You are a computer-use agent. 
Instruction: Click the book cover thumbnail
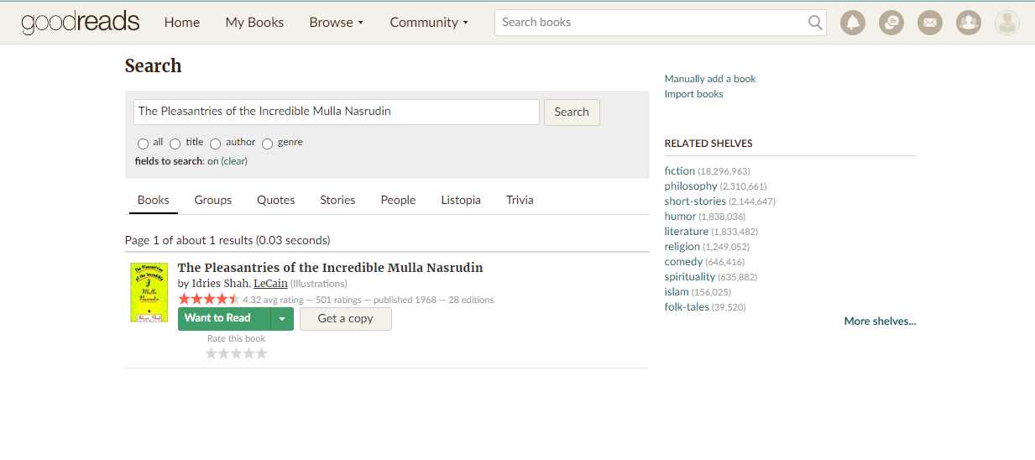click(x=149, y=292)
